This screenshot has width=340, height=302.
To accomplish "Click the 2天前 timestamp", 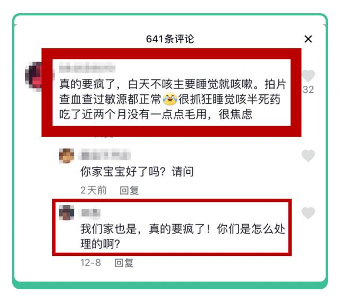I will [93, 191].
